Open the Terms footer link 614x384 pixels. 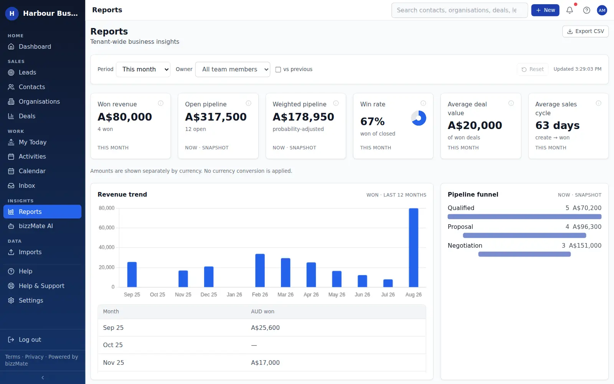pyautogui.click(x=13, y=357)
